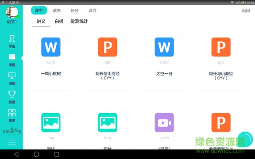The height and width of the screenshot is (159, 255).
Task: Tap the hamburger menu icon in sidebar
Action: coord(12,142)
